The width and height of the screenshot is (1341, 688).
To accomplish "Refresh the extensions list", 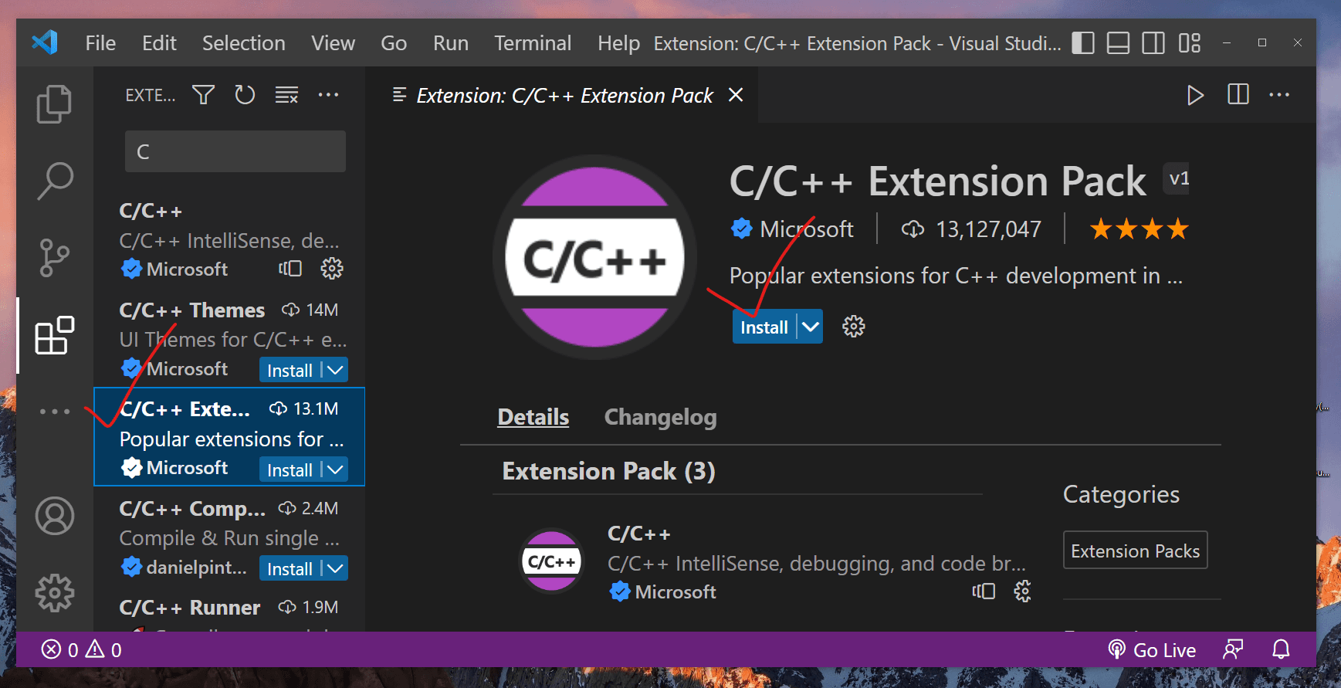I will 245,95.
